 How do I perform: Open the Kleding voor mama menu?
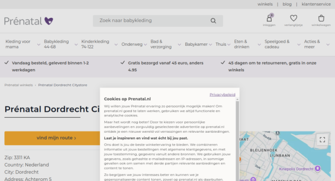tap(18, 44)
